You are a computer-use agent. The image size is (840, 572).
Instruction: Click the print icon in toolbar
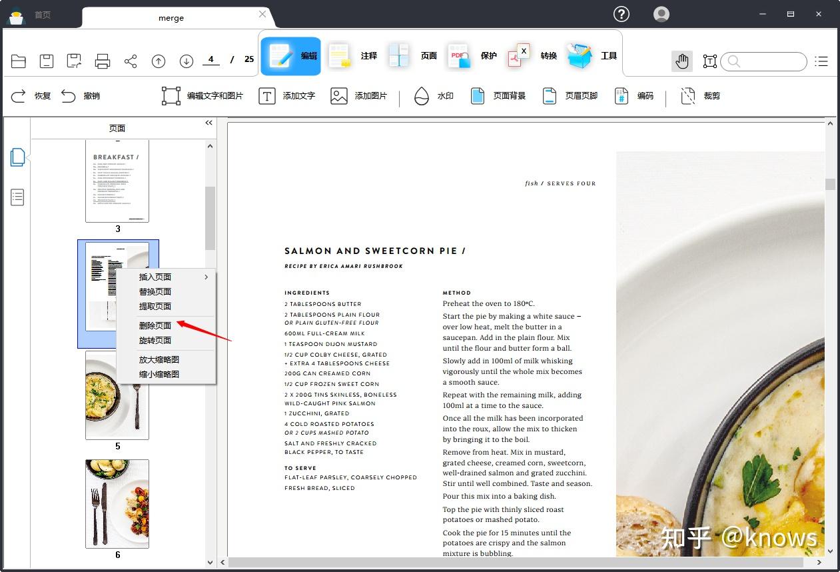coord(103,61)
